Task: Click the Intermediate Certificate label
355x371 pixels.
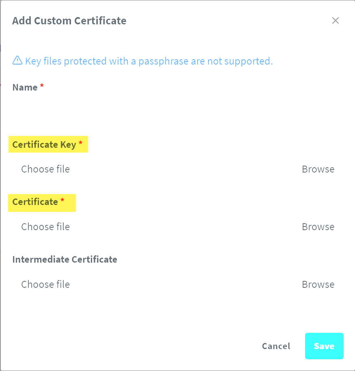Action: click(65, 259)
